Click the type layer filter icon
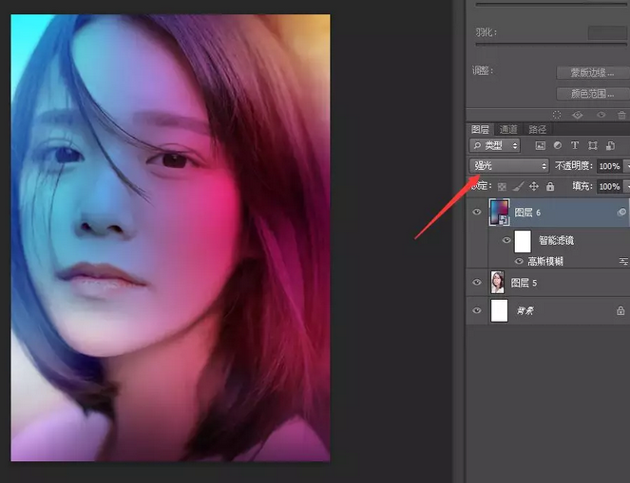This screenshot has width=630, height=483. [x=575, y=146]
